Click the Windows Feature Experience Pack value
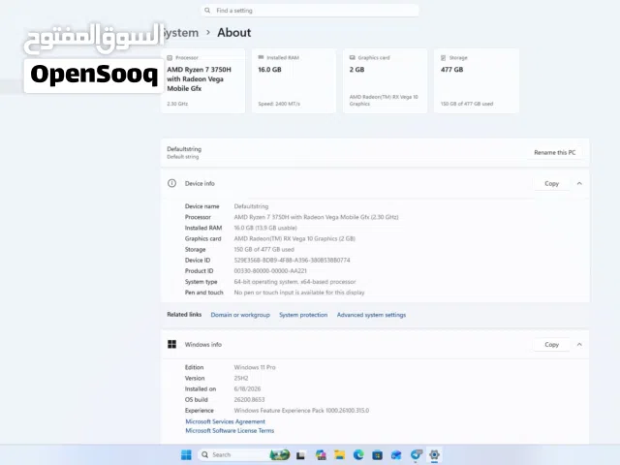 (x=301, y=411)
